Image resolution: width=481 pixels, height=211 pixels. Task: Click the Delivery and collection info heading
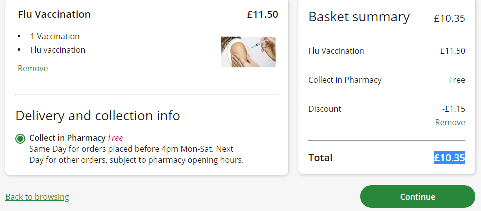click(98, 116)
